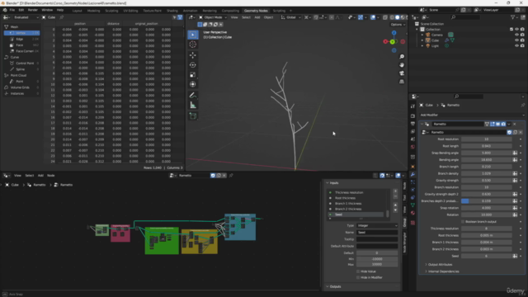Toggle spreadsheet pin icon next to Cube

(x=62, y=17)
